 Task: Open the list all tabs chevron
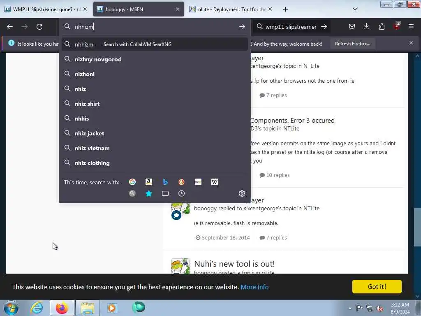(x=355, y=9)
